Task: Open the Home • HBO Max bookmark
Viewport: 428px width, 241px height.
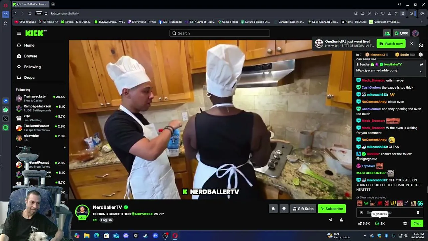Action: (x=354, y=22)
